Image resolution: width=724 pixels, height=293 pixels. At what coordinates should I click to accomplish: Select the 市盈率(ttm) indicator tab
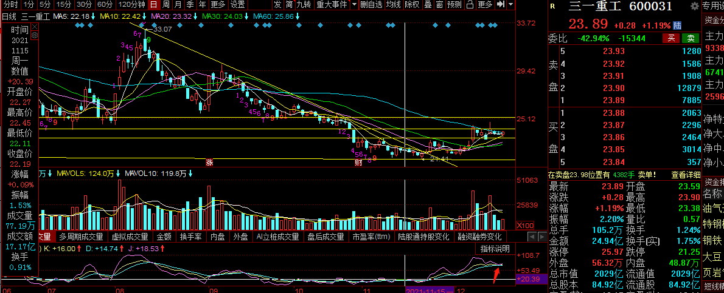372,237
